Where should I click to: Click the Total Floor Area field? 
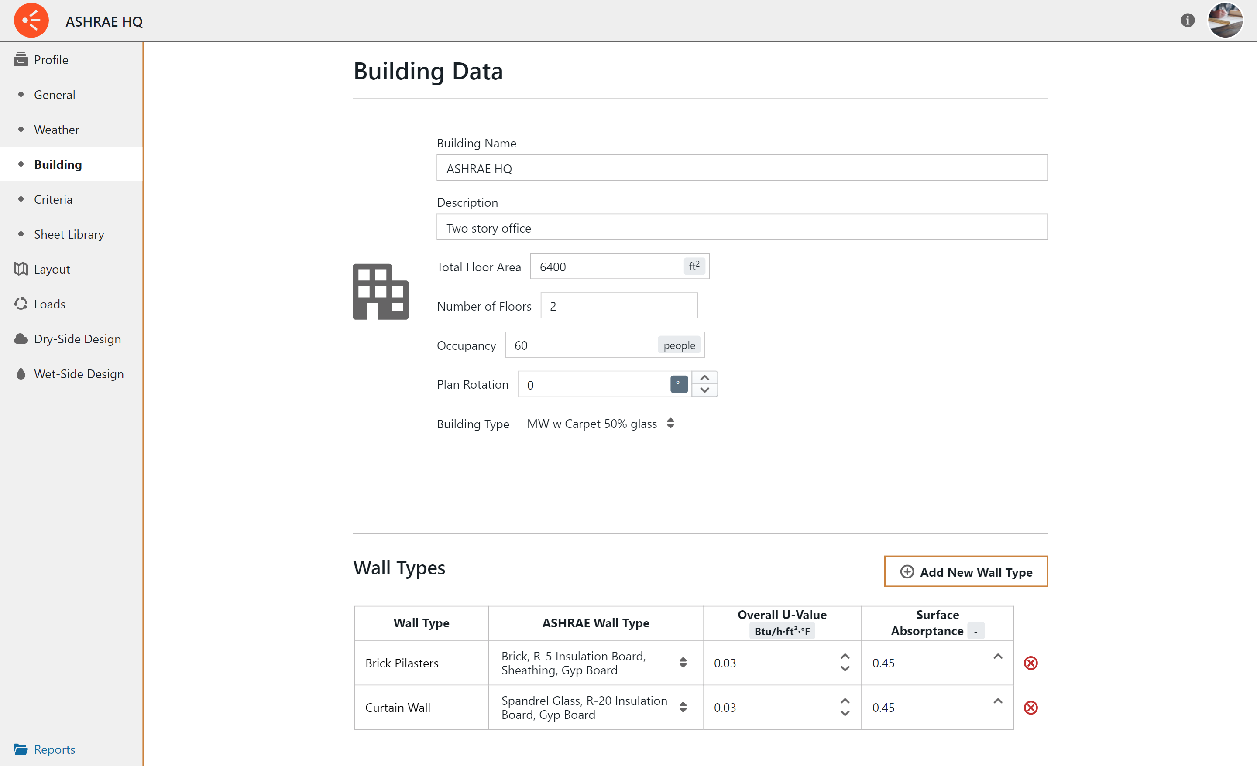pyautogui.click(x=607, y=267)
